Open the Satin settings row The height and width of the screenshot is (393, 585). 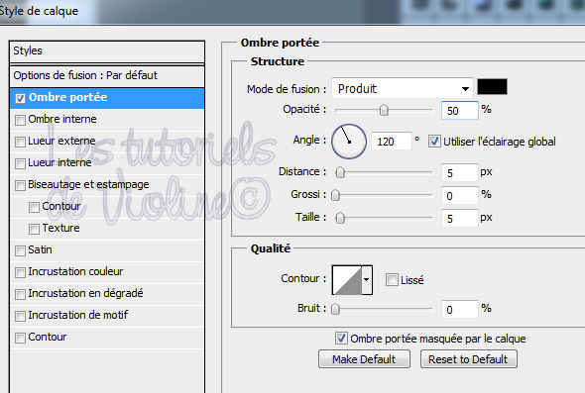point(107,250)
